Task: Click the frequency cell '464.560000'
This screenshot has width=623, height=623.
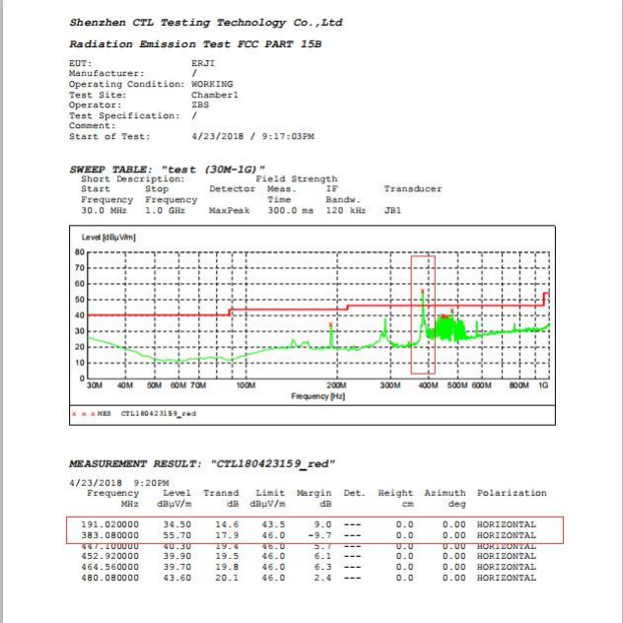Action: 110,567
